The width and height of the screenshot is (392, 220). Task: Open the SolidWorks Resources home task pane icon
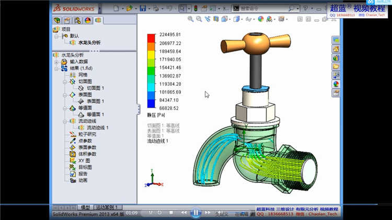point(336,49)
